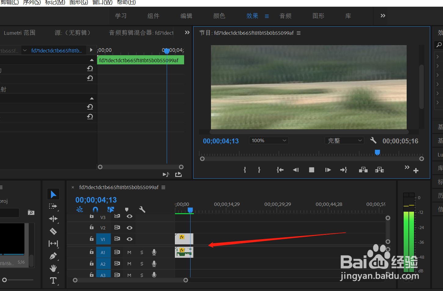443x291 pixels.
Task: Select the Slip tool
Action: [x=53, y=243]
